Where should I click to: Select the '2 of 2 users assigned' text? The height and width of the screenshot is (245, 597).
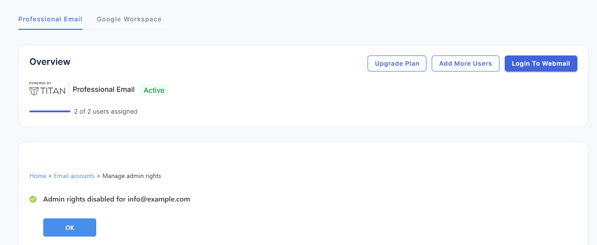click(x=106, y=111)
